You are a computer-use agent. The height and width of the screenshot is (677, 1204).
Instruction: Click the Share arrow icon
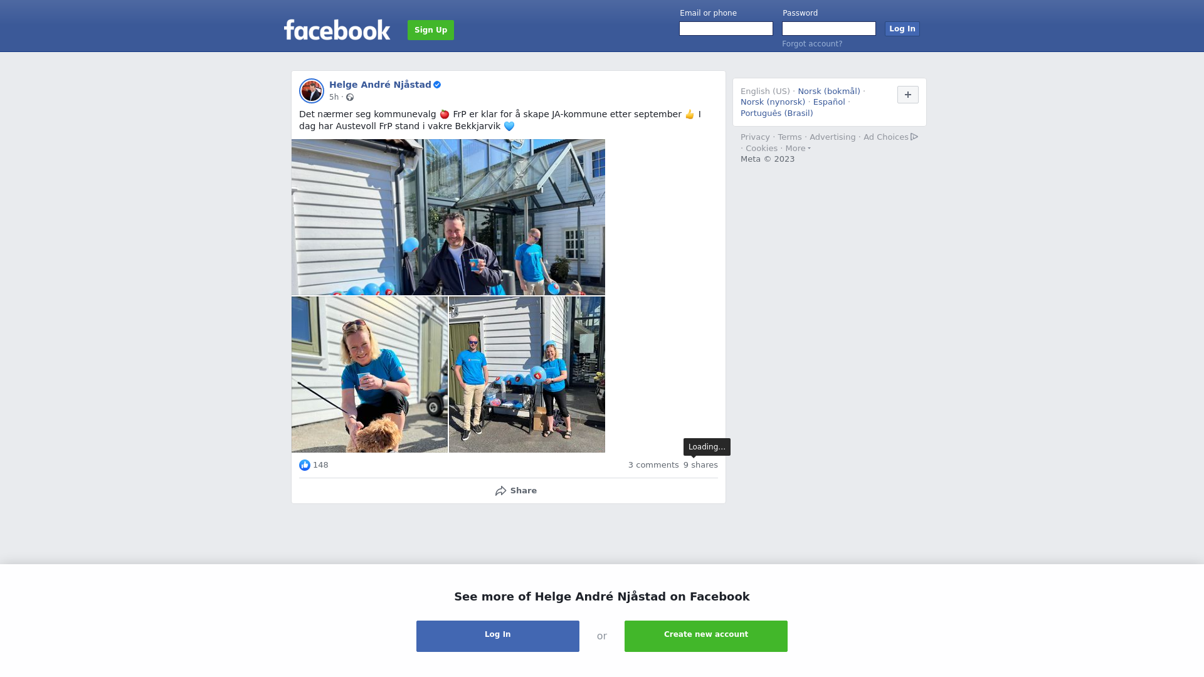pos(500,491)
